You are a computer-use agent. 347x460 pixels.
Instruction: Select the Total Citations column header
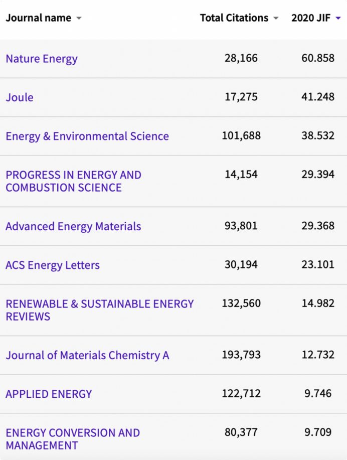pos(234,18)
